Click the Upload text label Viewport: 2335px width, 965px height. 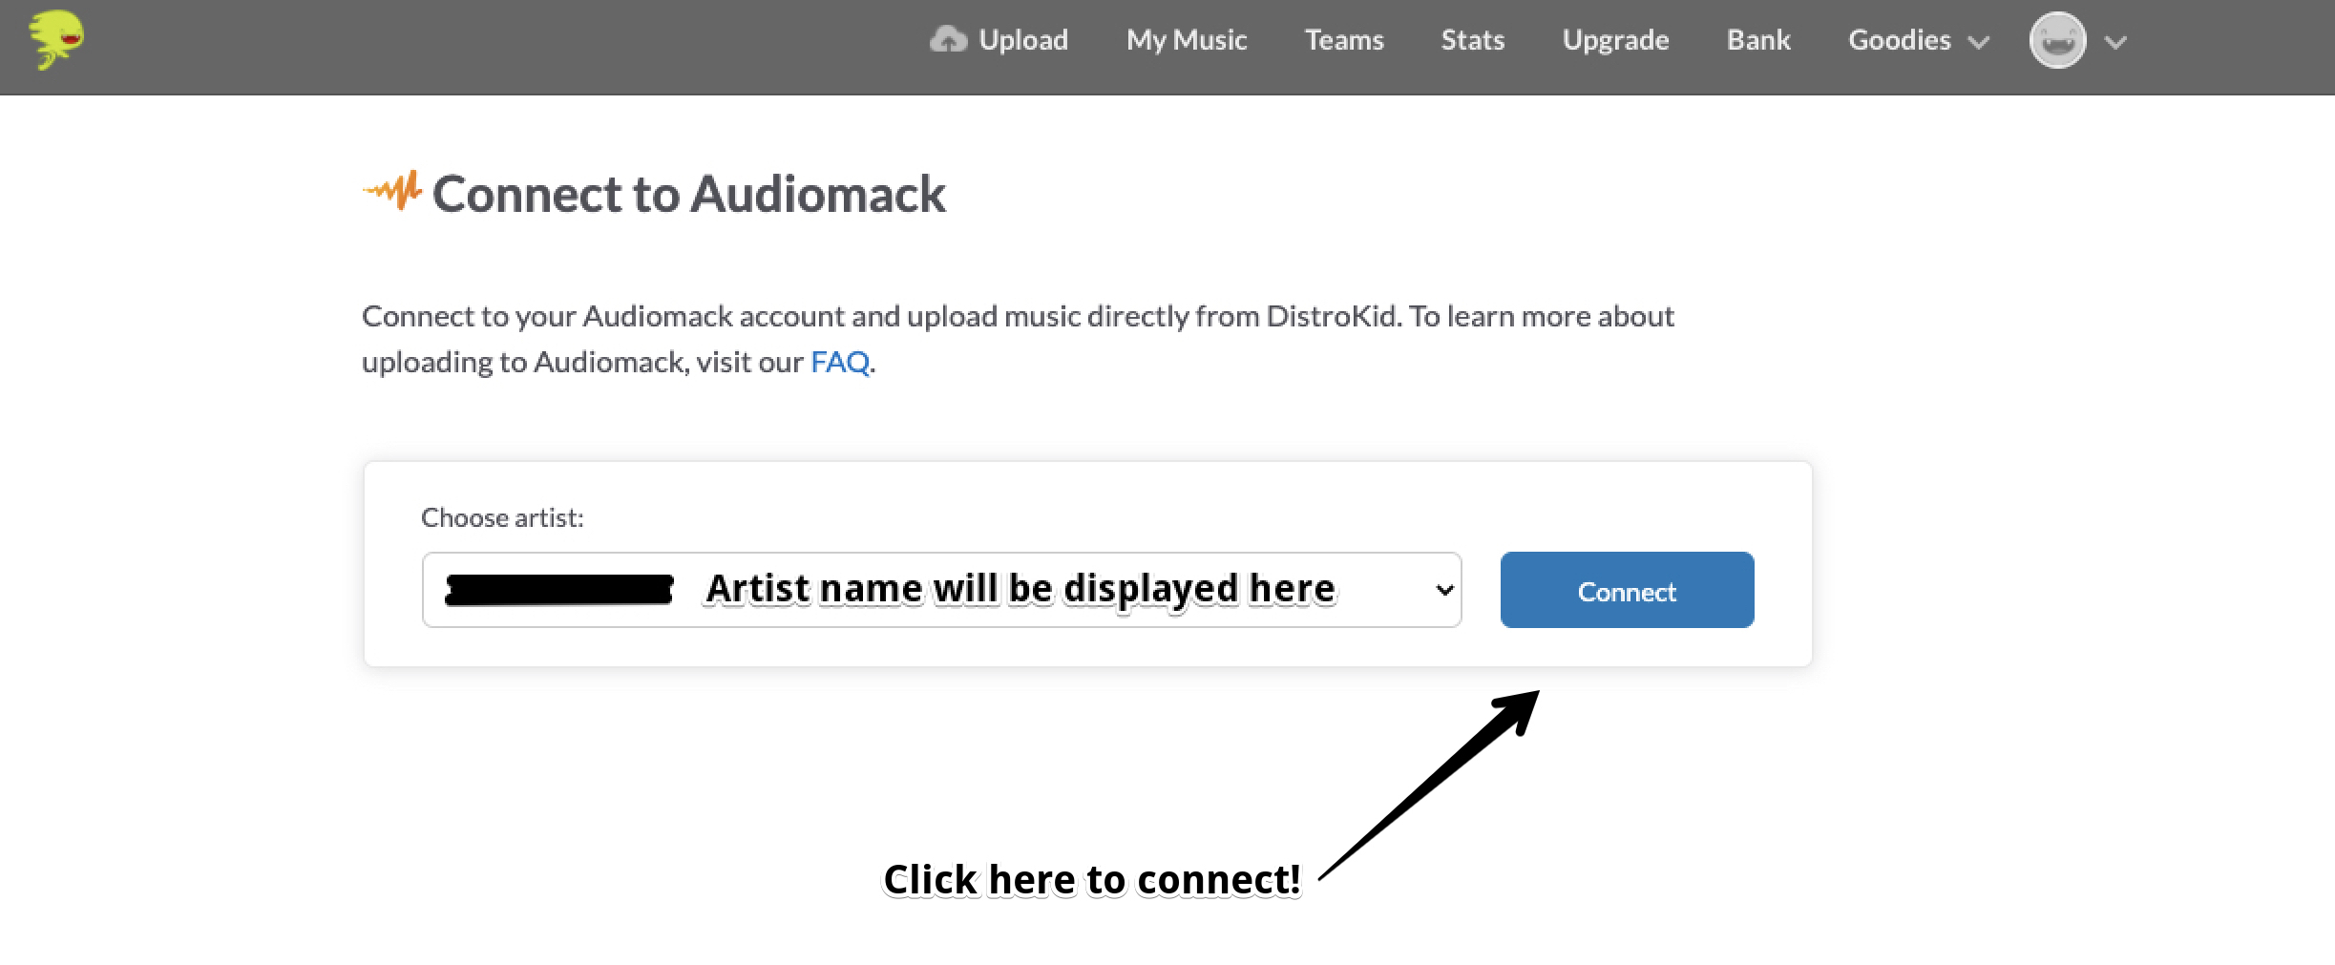pyautogui.click(x=1022, y=40)
